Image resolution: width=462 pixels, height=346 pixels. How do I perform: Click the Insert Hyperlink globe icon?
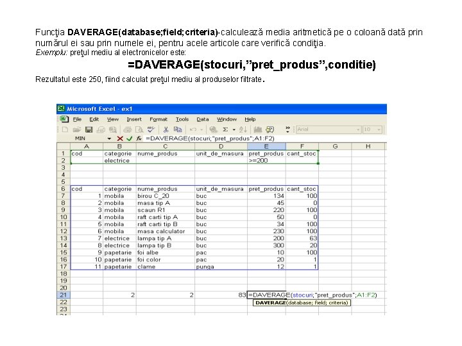point(213,129)
